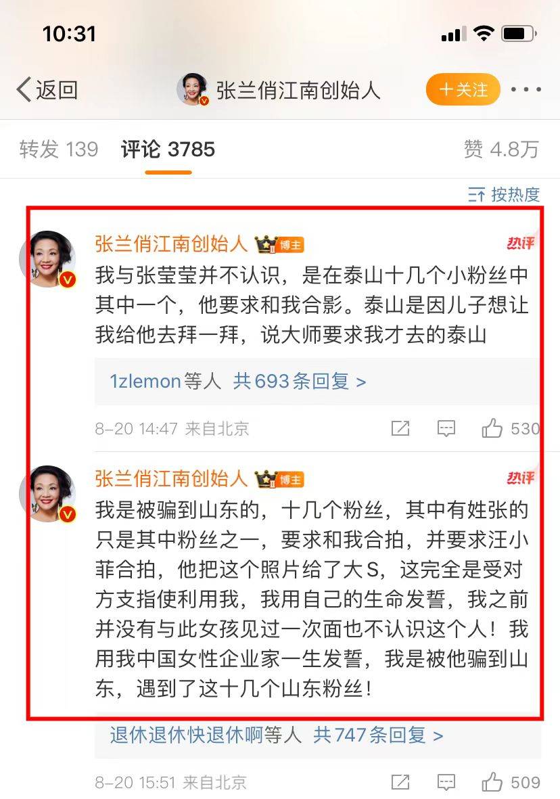
Task: Expand the 共747条回复 reply thread
Action: [377, 735]
